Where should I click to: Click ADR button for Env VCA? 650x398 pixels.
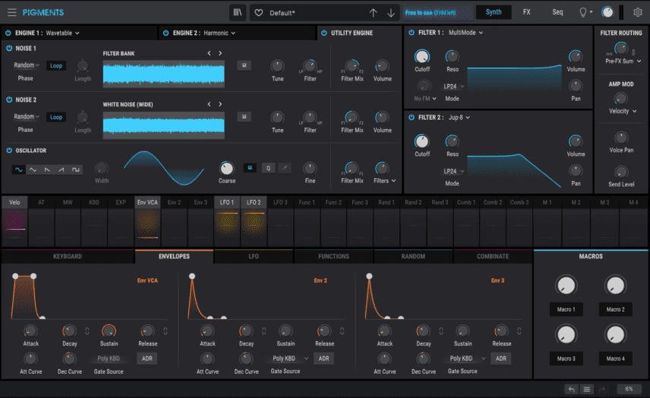147,359
